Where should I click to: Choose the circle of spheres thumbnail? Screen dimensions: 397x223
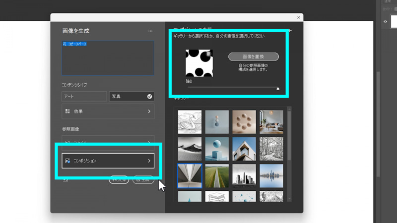pos(244,122)
